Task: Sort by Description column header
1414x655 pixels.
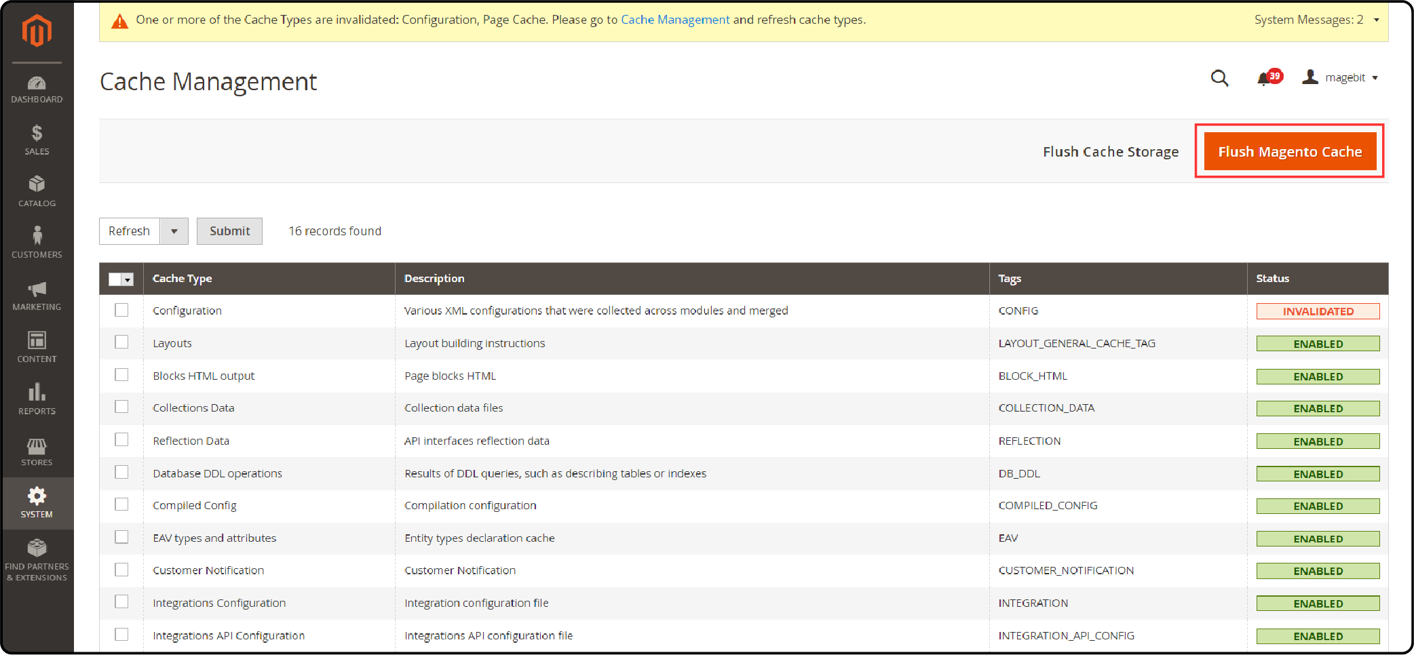Action: (x=434, y=279)
